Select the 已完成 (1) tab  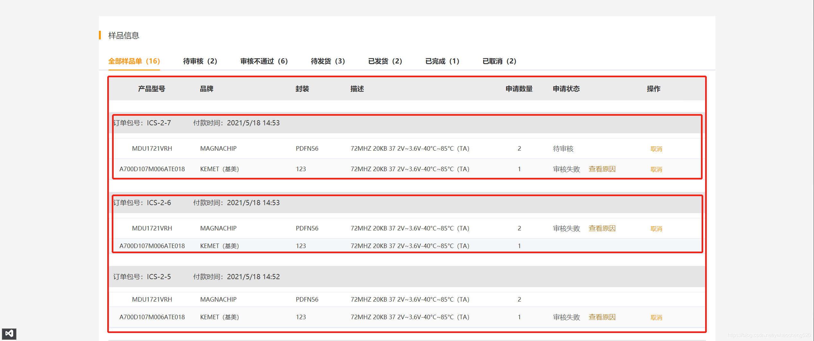click(442, 61)
